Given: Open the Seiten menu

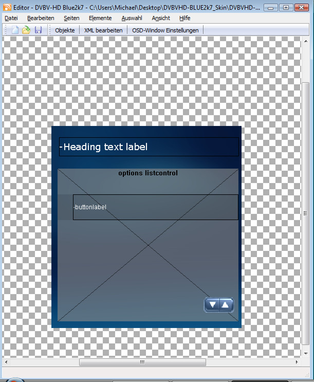Looking at the screenshot, I should point(71,18).
